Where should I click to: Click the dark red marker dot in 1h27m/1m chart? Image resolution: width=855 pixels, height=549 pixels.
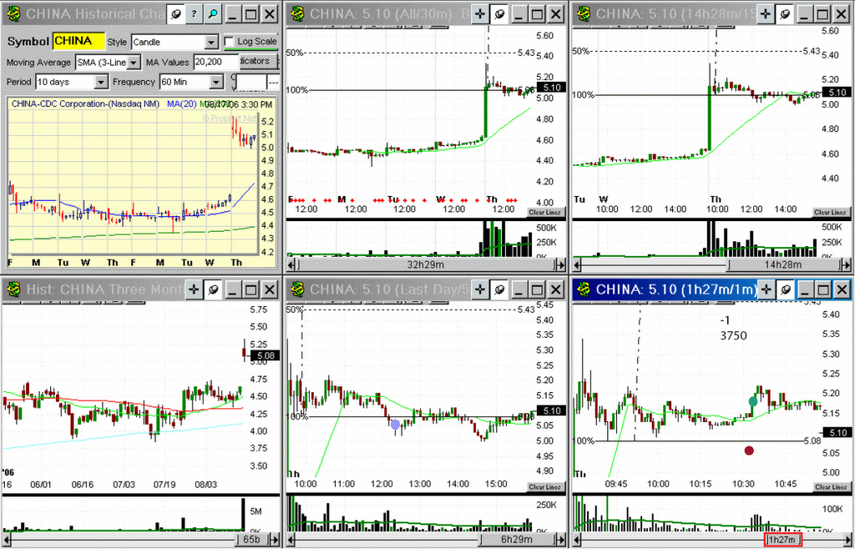click(749, 451)
